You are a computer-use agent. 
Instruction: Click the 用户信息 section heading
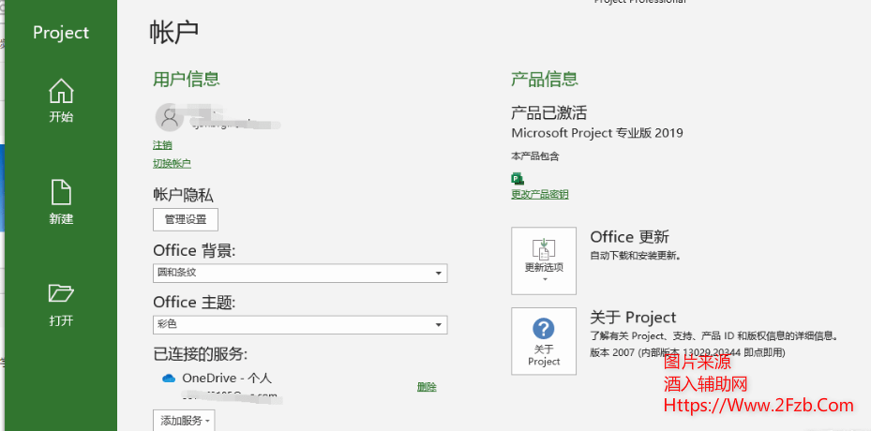pyautogui.click(x=186, y=79)
